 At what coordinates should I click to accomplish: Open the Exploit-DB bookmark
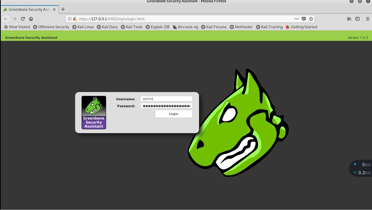(157, 27)
